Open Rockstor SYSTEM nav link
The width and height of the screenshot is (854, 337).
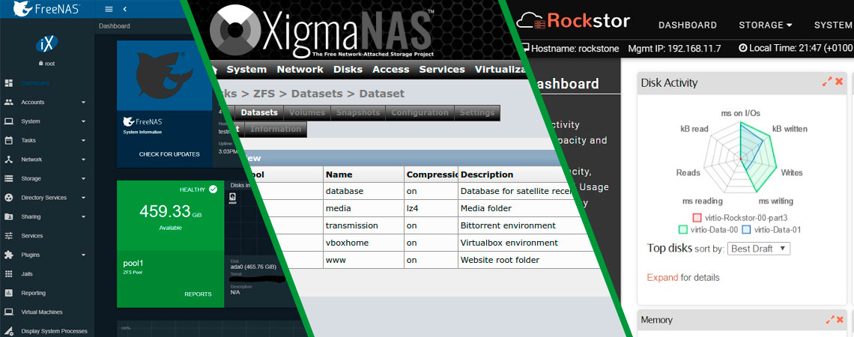point(833,25)
